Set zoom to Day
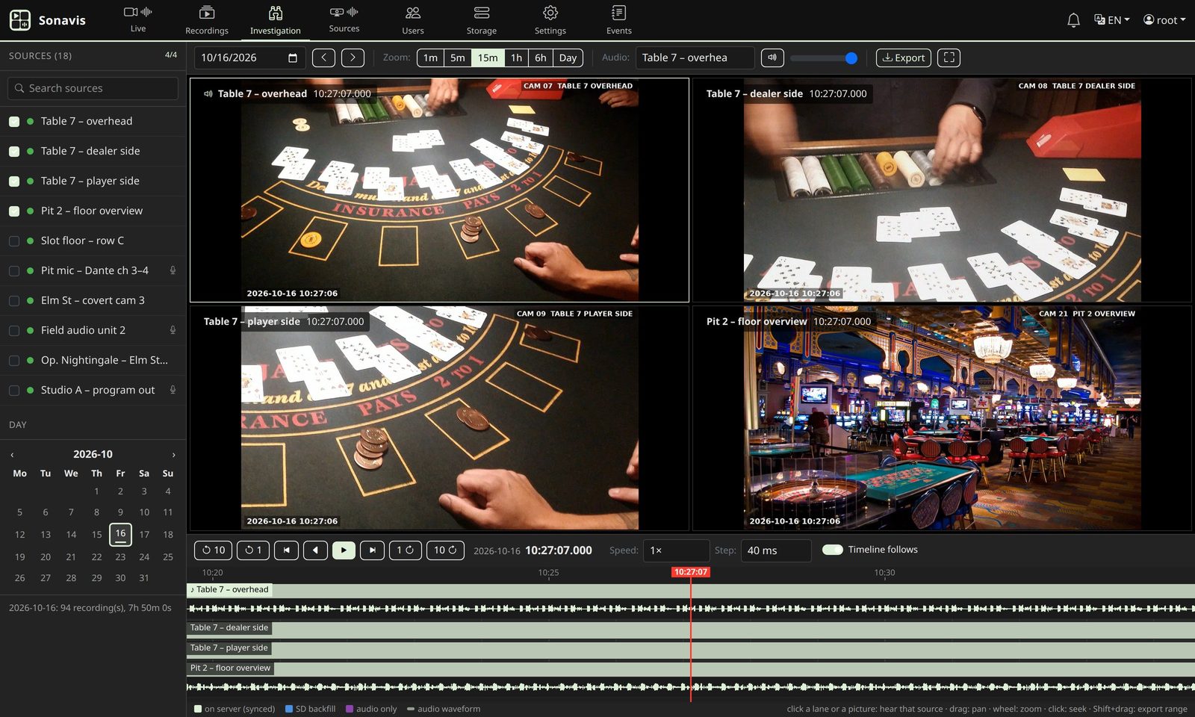Screen dimensions: 1195x717 pyautogui.click(x=568, y=58)
